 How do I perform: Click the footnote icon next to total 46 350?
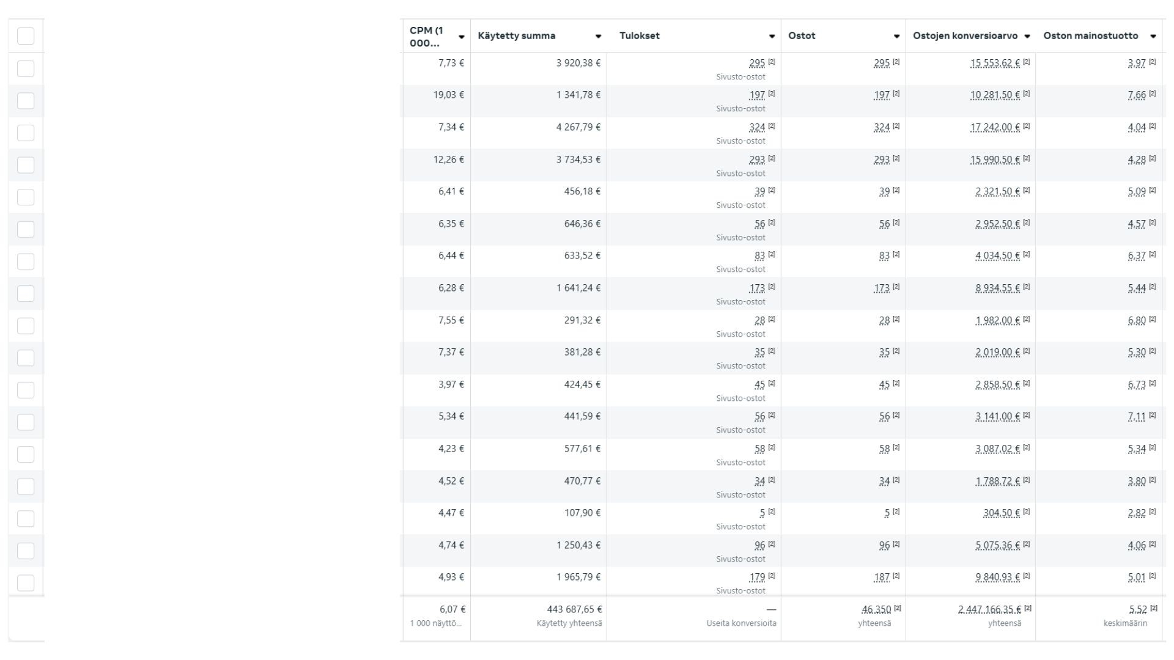pos(898,608)
